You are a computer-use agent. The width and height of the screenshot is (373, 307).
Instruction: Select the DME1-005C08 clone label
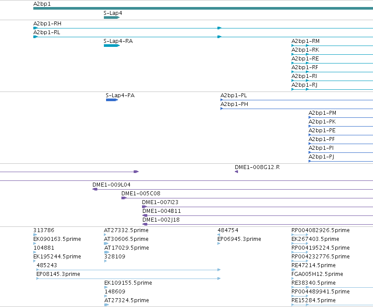[141, 194]
